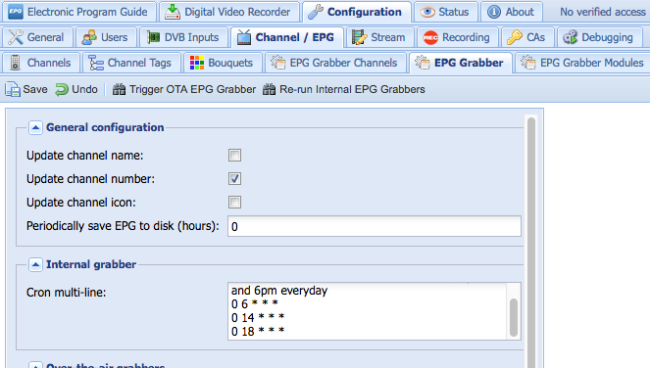
Task: Click the EPG Grabber Channels icon
Action: tap(278, 63)
